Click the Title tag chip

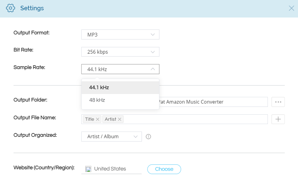(x=89, y=119)
